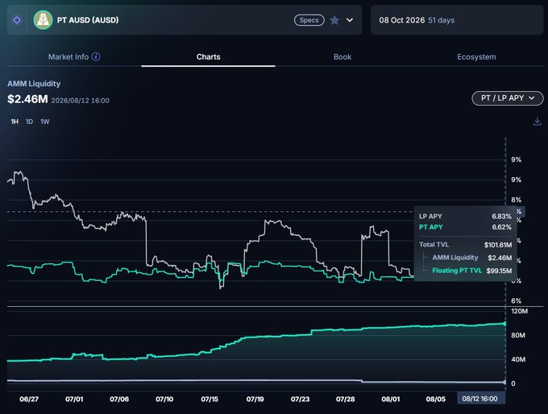Select the Charts tab
The height and width of the screenshot is (414, 548).
click(x=208, y=57)
